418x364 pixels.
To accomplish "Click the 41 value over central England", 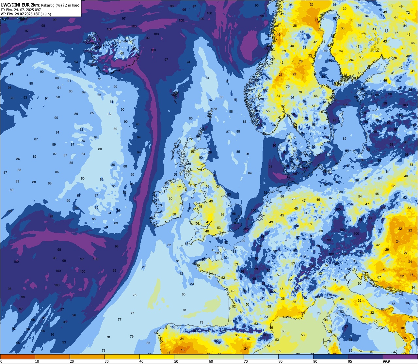I will [x=208, y=222].
